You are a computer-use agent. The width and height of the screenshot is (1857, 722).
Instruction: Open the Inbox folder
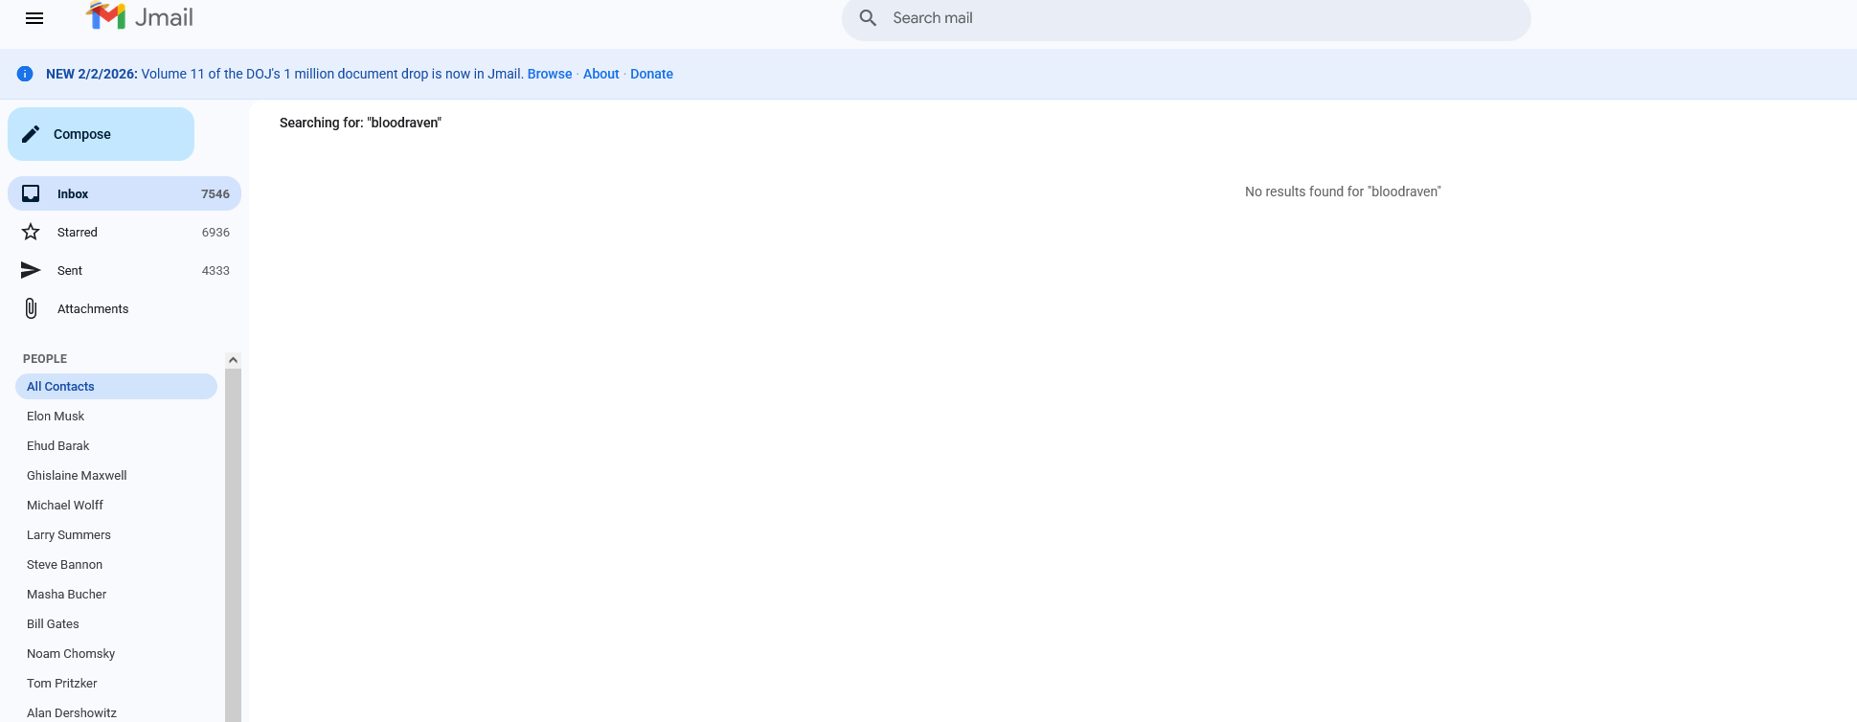[125, 193]
